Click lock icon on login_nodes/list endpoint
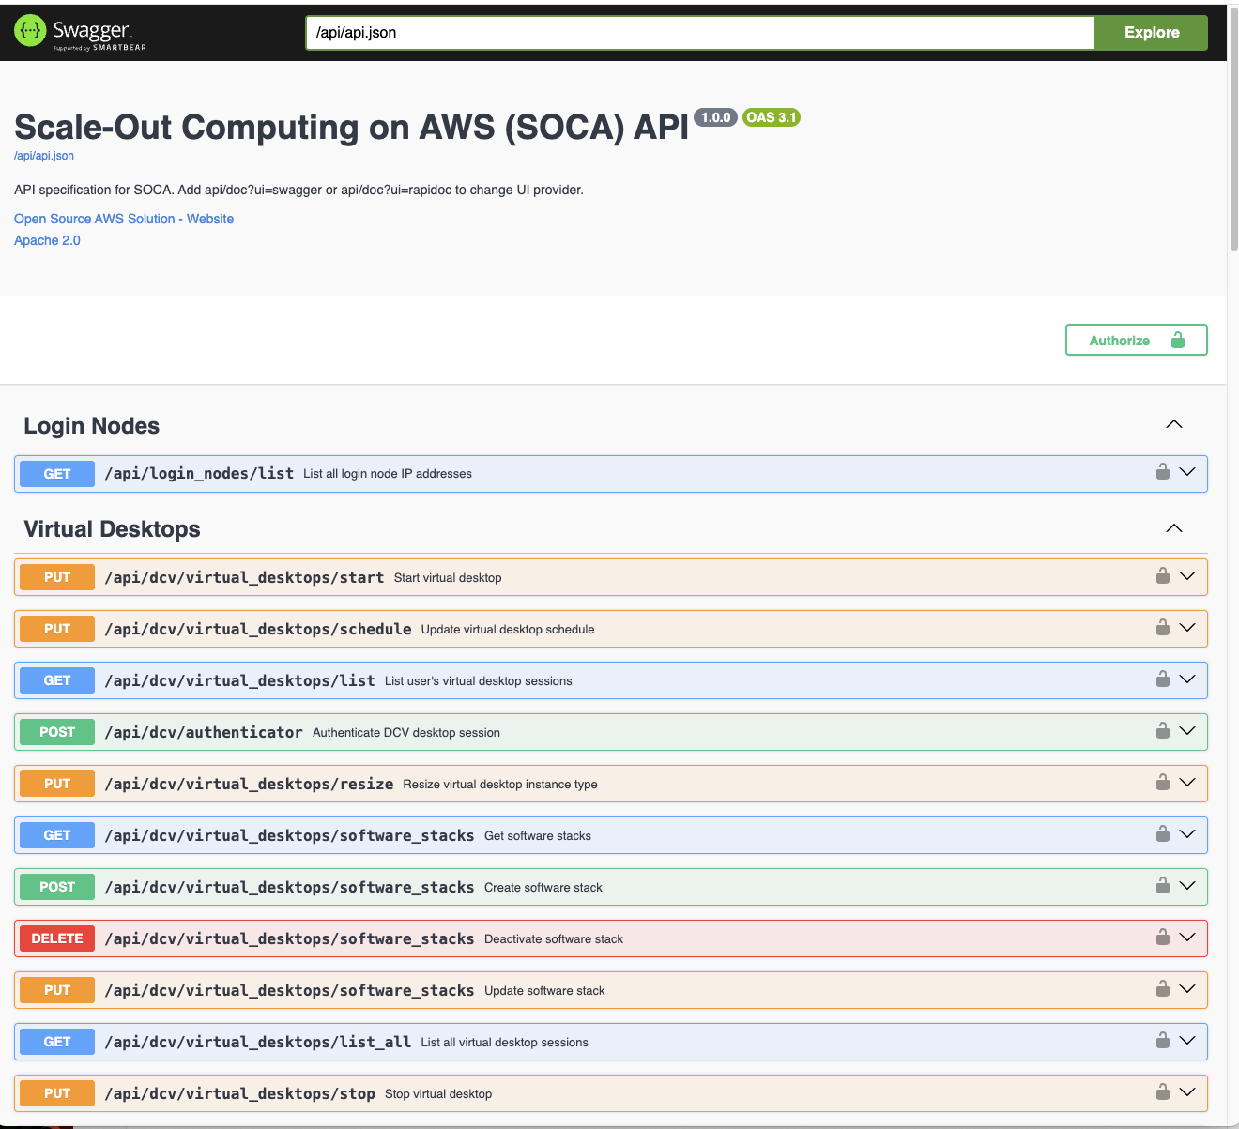This screenshot has height=1129, width=1239. point(1162,472)
